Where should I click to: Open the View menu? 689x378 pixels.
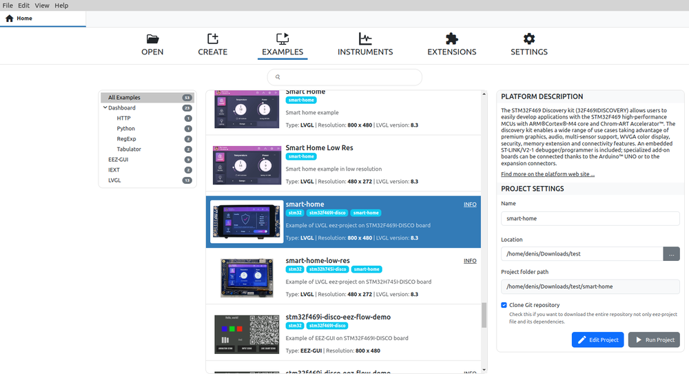(x=42, y=6)
